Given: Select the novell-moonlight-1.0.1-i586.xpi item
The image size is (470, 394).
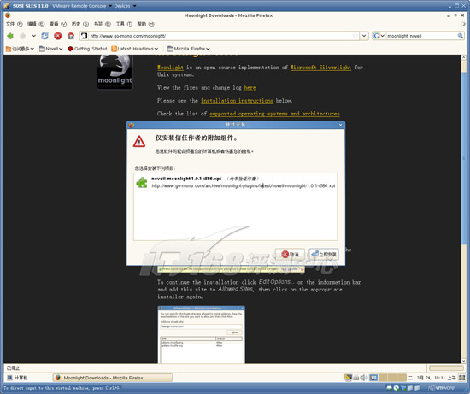Looking at the screenshot, I should point(236,182).
